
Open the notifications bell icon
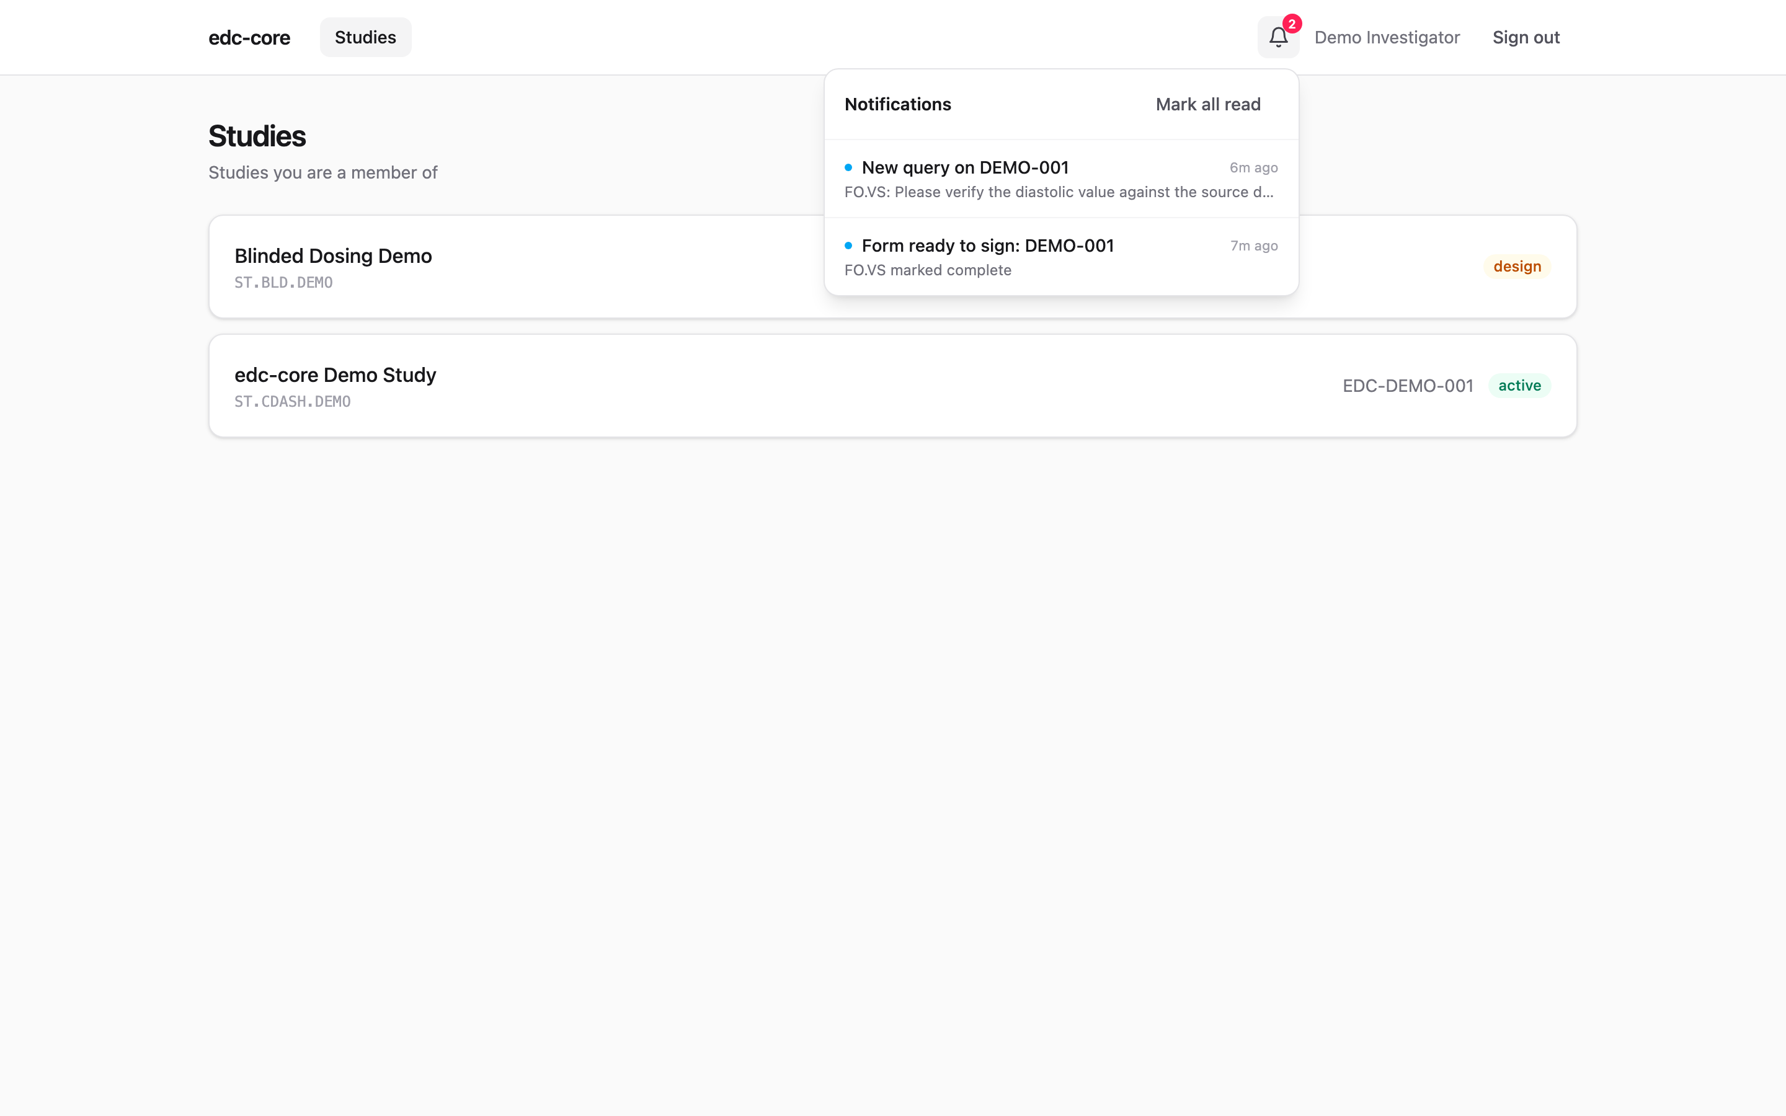1277,37
